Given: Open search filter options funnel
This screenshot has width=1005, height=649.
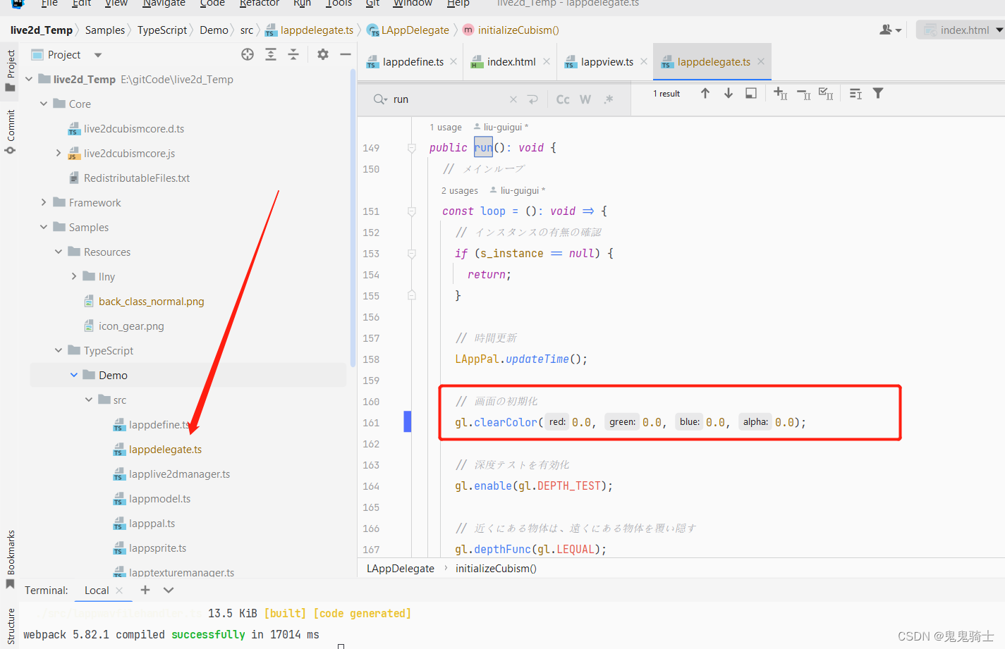Looking at the screenshot, I should point(878,93).
